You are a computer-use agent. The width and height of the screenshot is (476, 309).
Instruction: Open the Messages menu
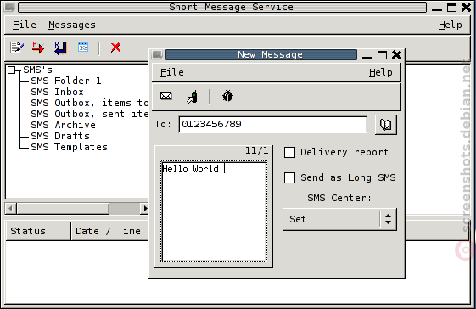coord(72,25)
